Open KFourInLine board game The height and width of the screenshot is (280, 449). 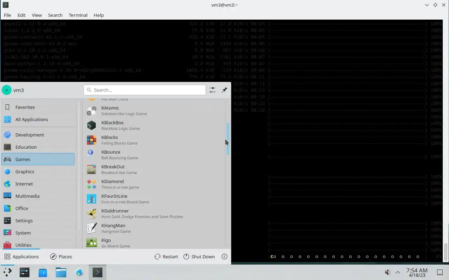click(154, 199)
